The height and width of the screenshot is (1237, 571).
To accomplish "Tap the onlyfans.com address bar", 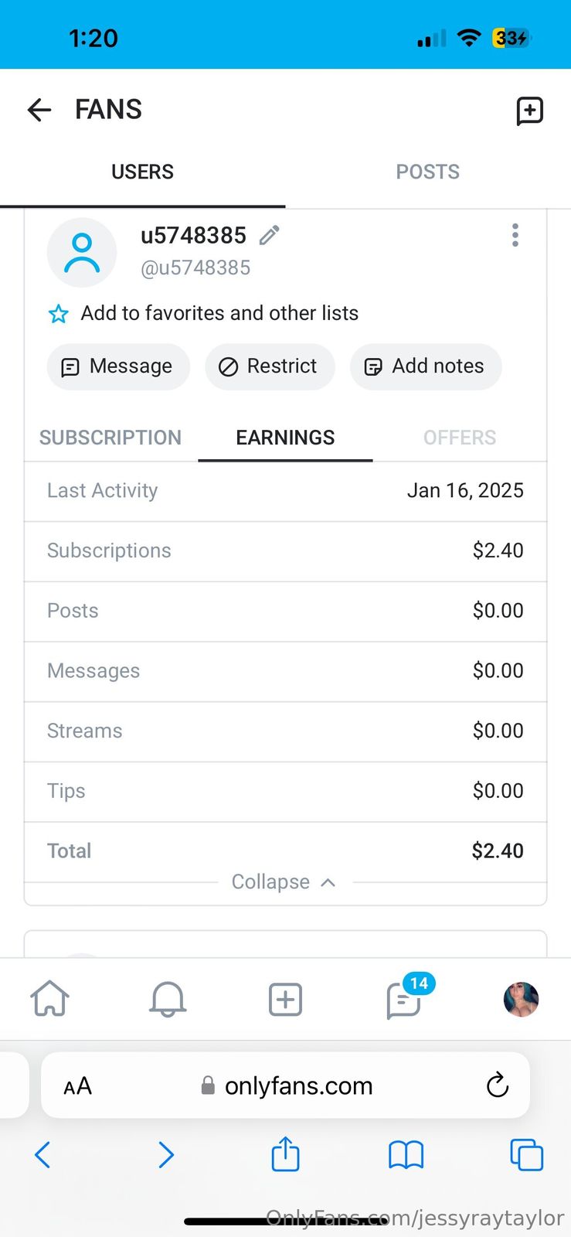I will [x=297, y=1086].
